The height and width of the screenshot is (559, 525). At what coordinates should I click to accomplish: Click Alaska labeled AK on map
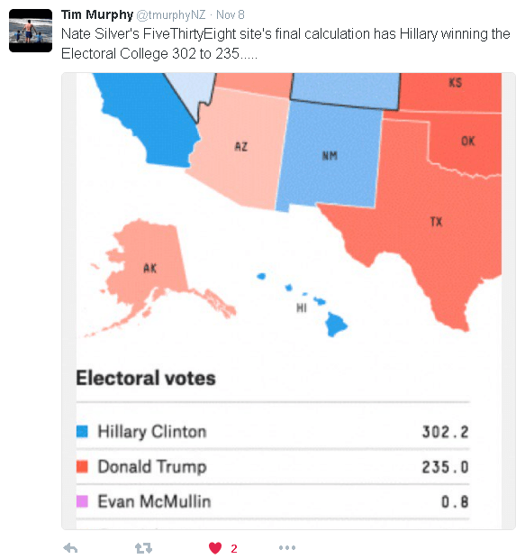pos(150,268)
